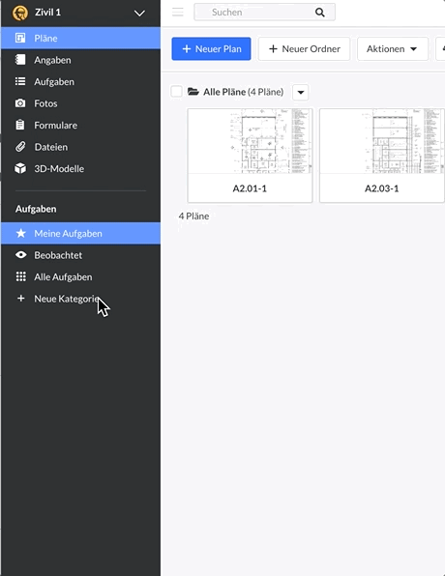Expand the Zivil 1 project chevron
This screenshot has height=576, width=445.
click(x=139, y=14)
